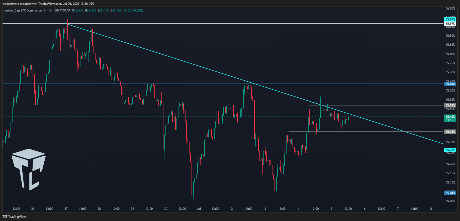Viewport: 460px width, 221px height.
Task: Click the cyan 65.28% price label
Action: tap(450, 150)
